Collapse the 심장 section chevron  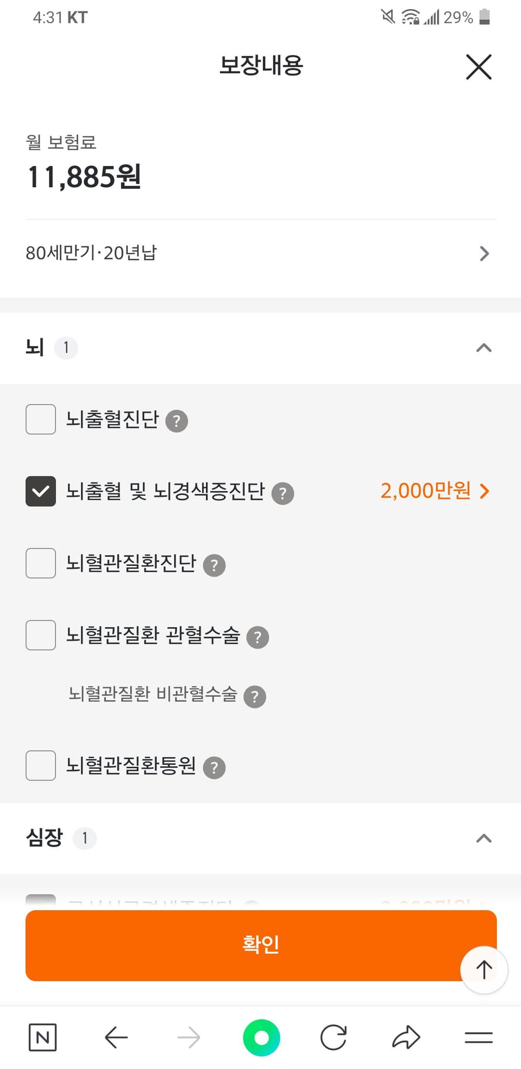(x=483, y=838)
